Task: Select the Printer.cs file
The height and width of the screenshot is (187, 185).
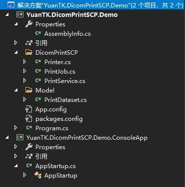Action: [57, 62]
